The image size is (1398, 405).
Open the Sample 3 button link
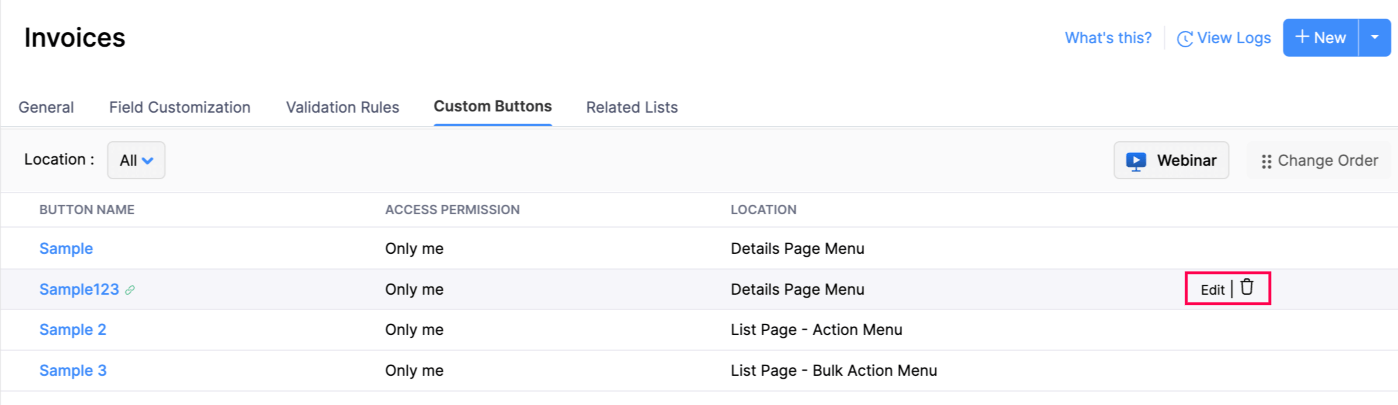[x=72, y=371]
